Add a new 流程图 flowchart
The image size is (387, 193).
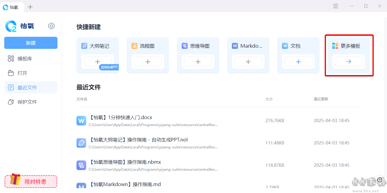point(148,62)
